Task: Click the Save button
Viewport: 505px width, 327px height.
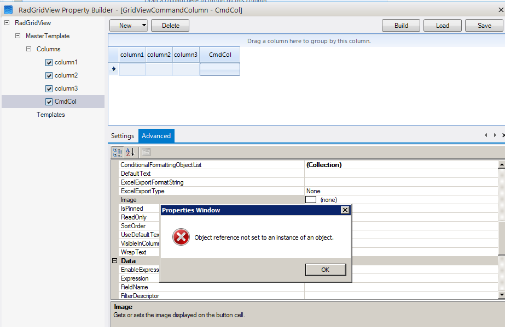Action: tap(484, 25)
